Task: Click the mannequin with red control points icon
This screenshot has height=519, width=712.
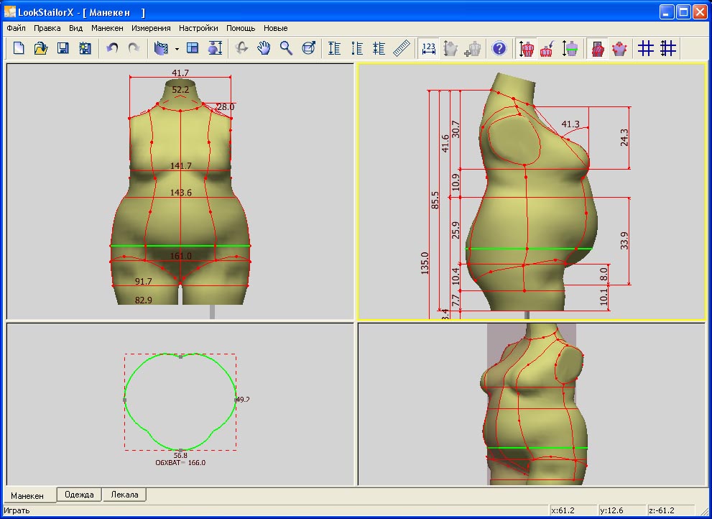Action: point(619,47)
